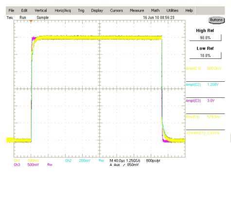Viewport: 231px width, 201px height.
Task: Select the Low Ref 10.0% field
Action: pyautogui.click(x=205, y=55)
